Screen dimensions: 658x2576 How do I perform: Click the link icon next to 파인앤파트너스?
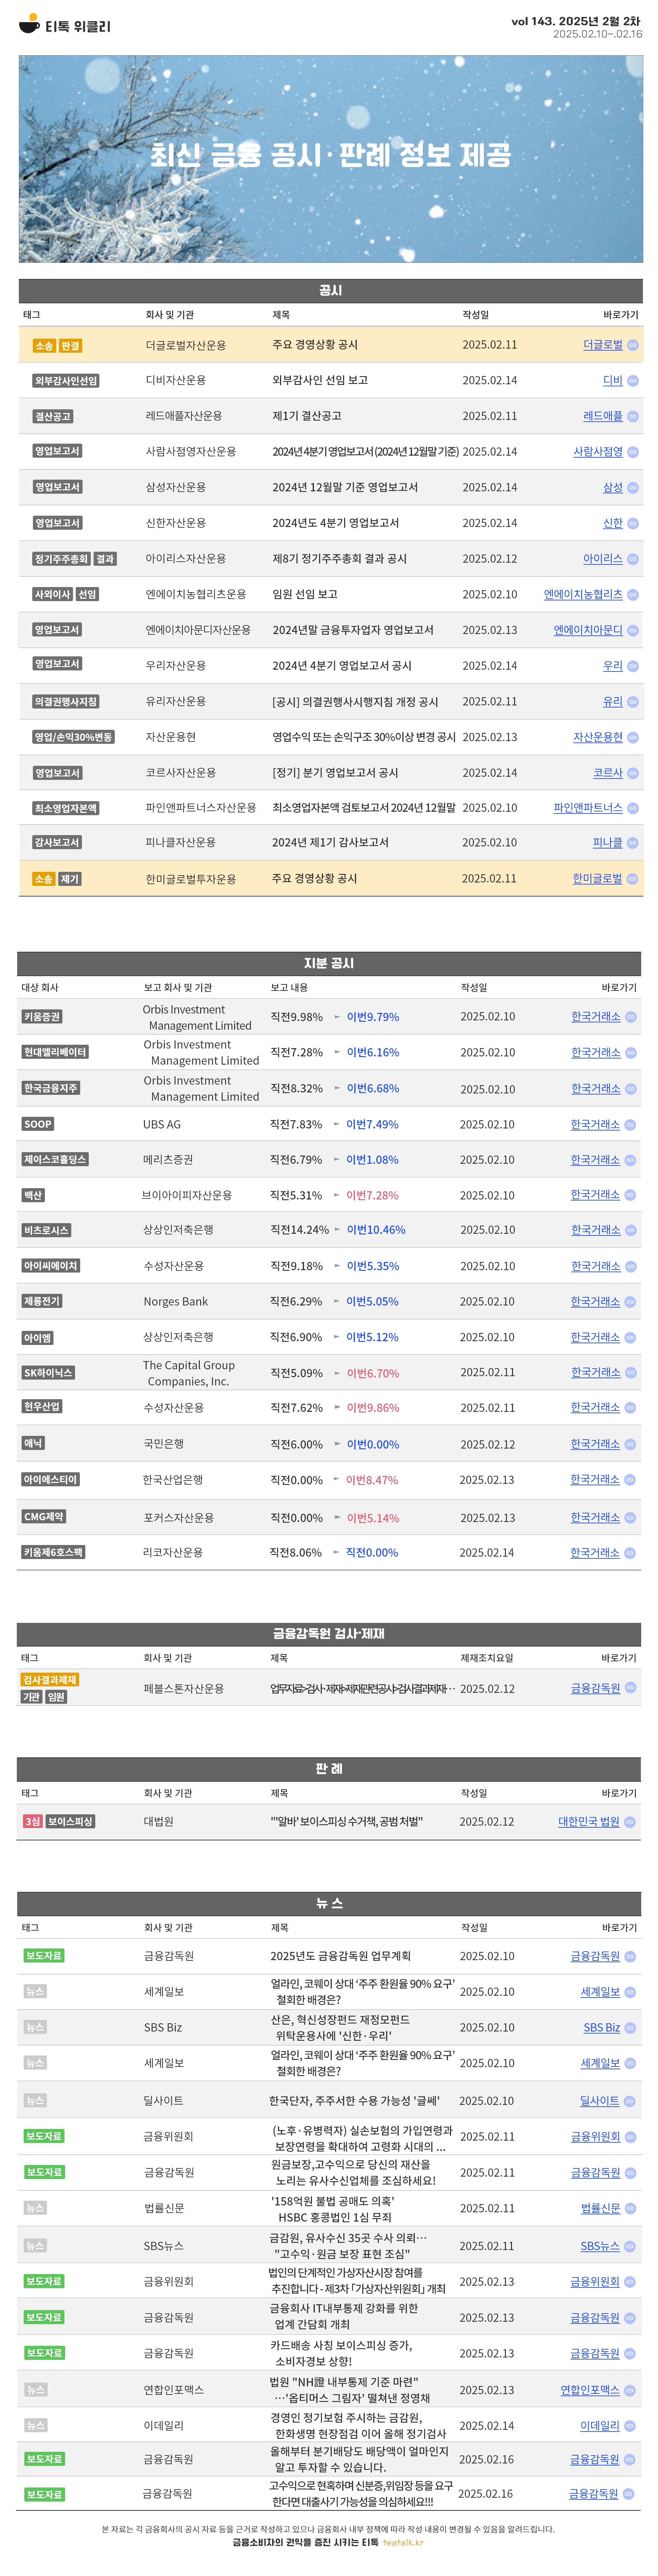coord(633,808)
